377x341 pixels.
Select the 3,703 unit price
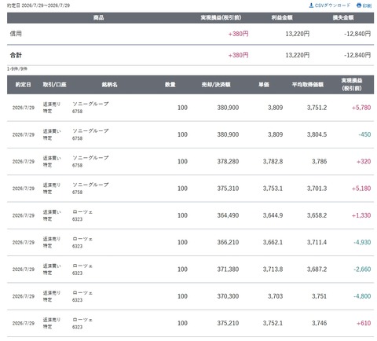(276, 296)
